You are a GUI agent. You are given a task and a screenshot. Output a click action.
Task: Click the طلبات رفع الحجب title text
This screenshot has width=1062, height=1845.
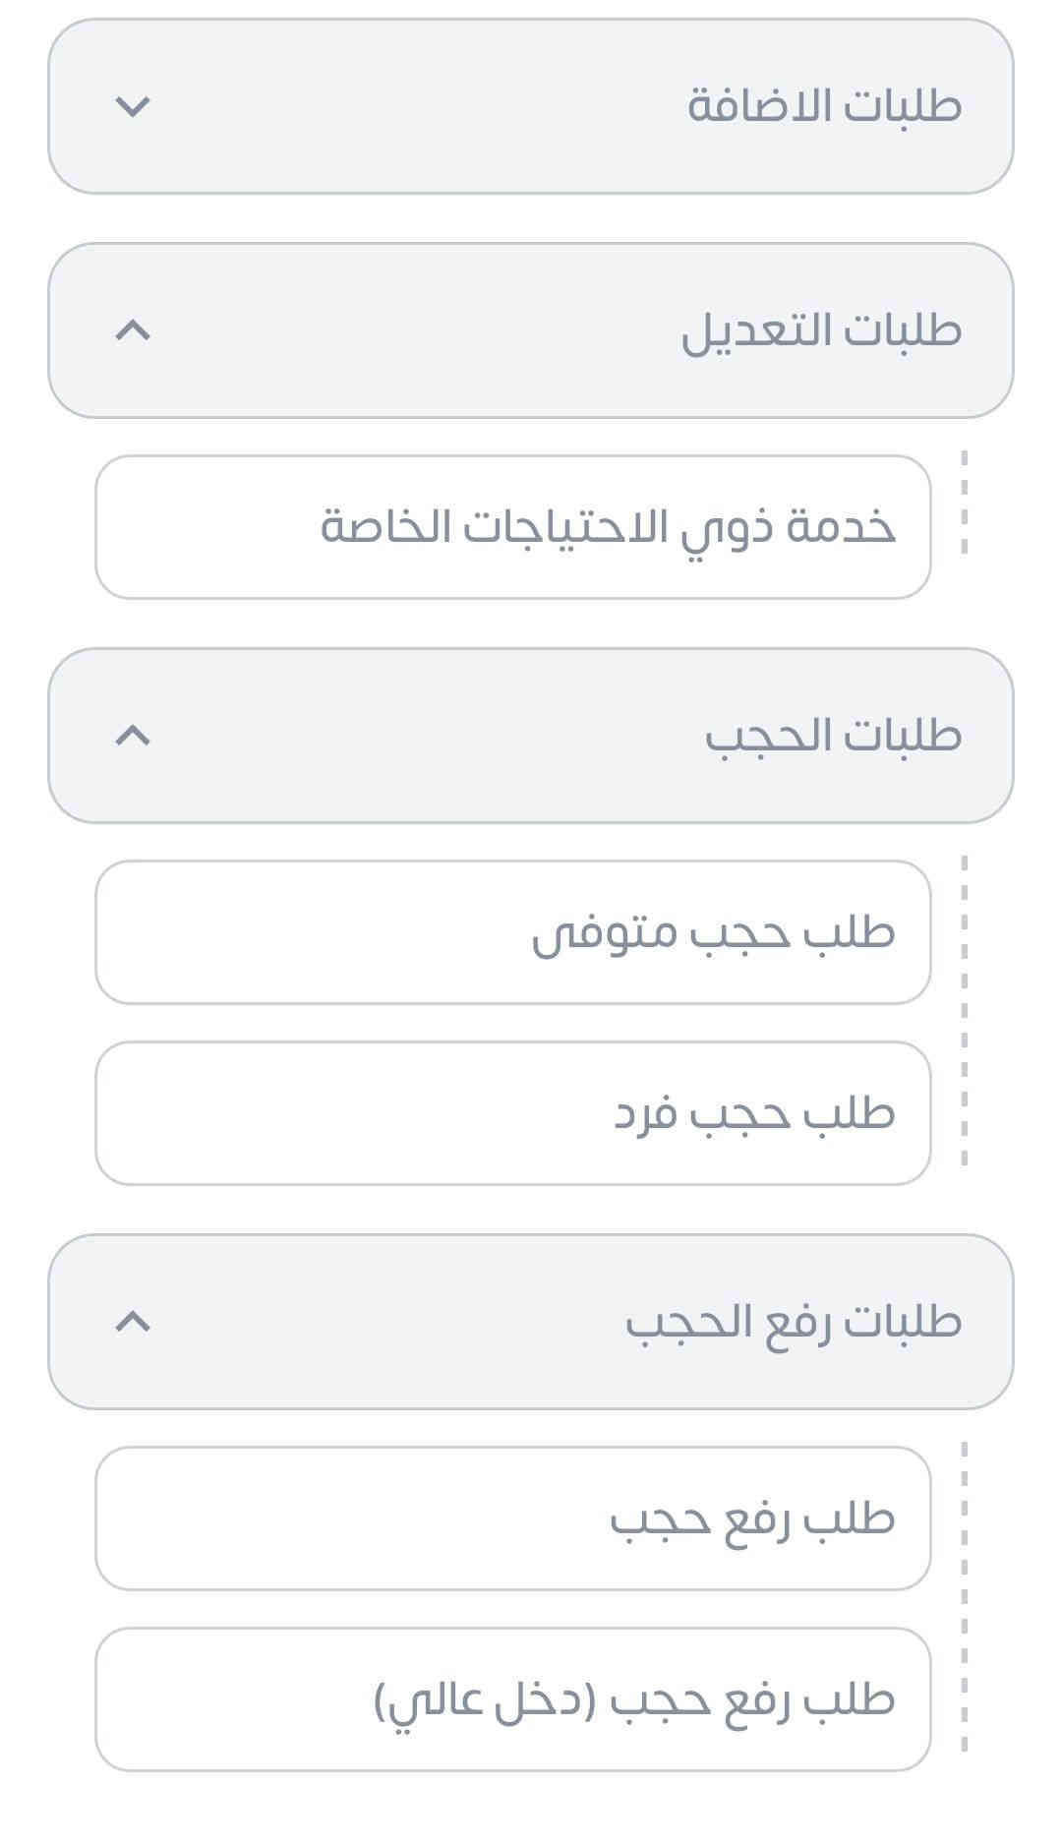click(794, 1322)
